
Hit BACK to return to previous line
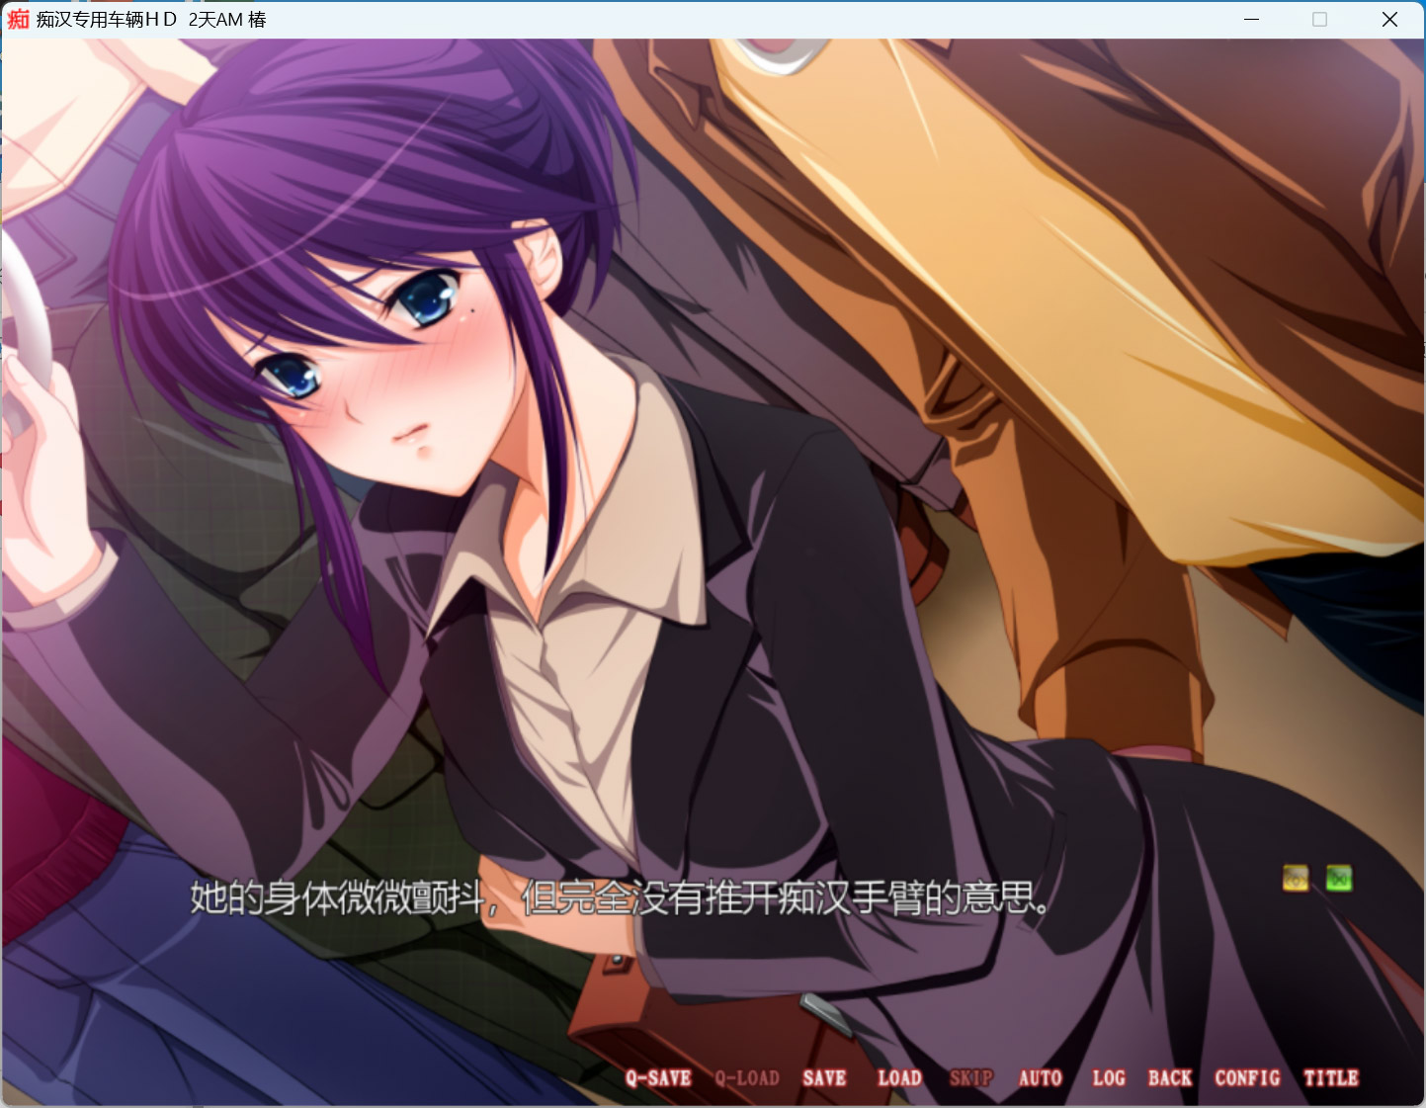(1170, 1078)
